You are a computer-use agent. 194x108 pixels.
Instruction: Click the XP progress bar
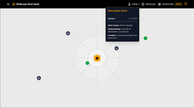(x=122, y=22)
